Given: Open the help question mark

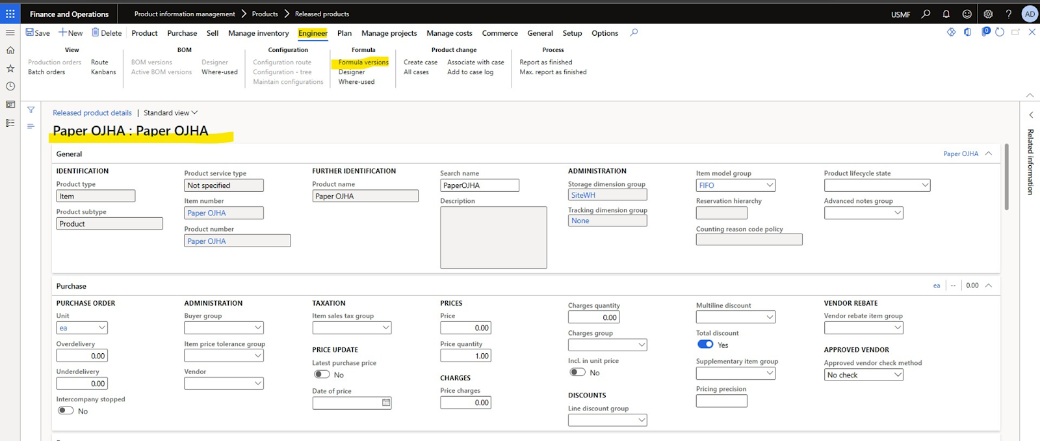Looking at the screenshot, I should [1009, 14].
